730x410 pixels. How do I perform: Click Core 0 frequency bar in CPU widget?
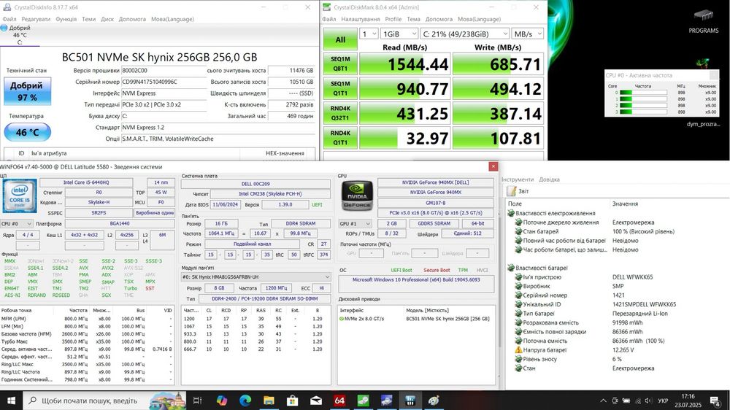(x=643, y=93)
